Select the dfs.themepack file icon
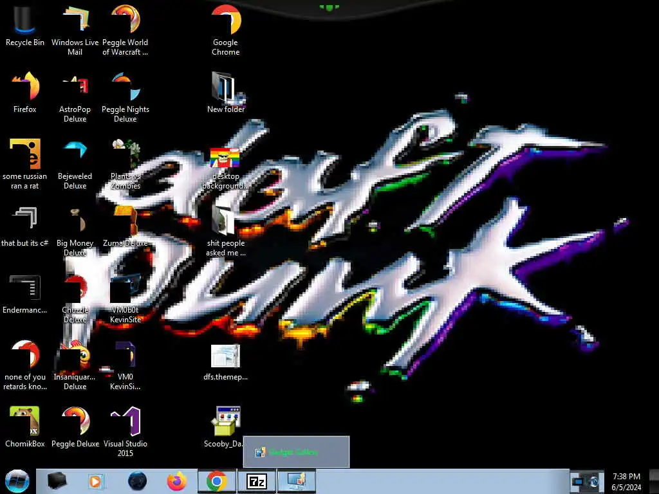659x494 pixels. click(x=226, y=362)
